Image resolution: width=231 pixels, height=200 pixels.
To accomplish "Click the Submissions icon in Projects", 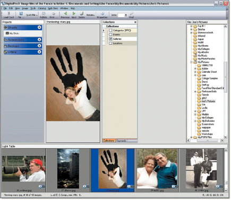I will (6, 40).
